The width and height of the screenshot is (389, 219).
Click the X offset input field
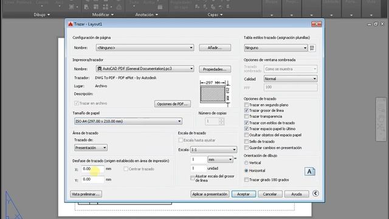click(x=93, y=169)
